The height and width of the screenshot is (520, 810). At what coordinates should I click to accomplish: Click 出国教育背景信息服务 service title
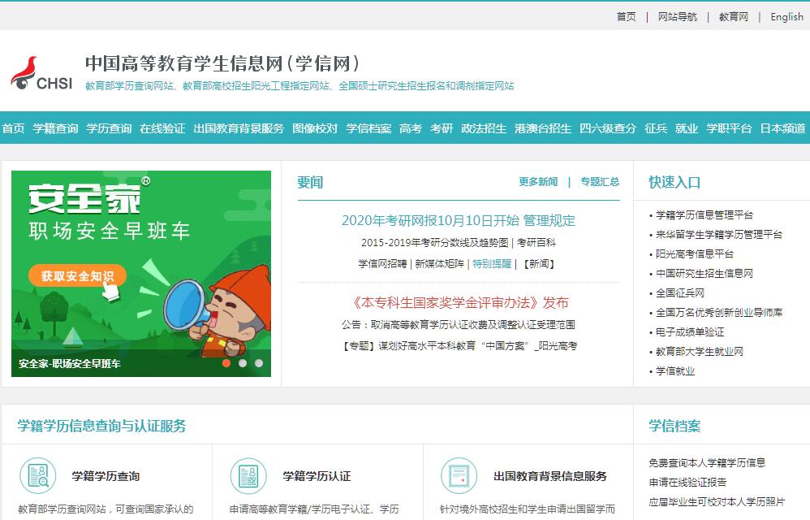tap(550, 476)
